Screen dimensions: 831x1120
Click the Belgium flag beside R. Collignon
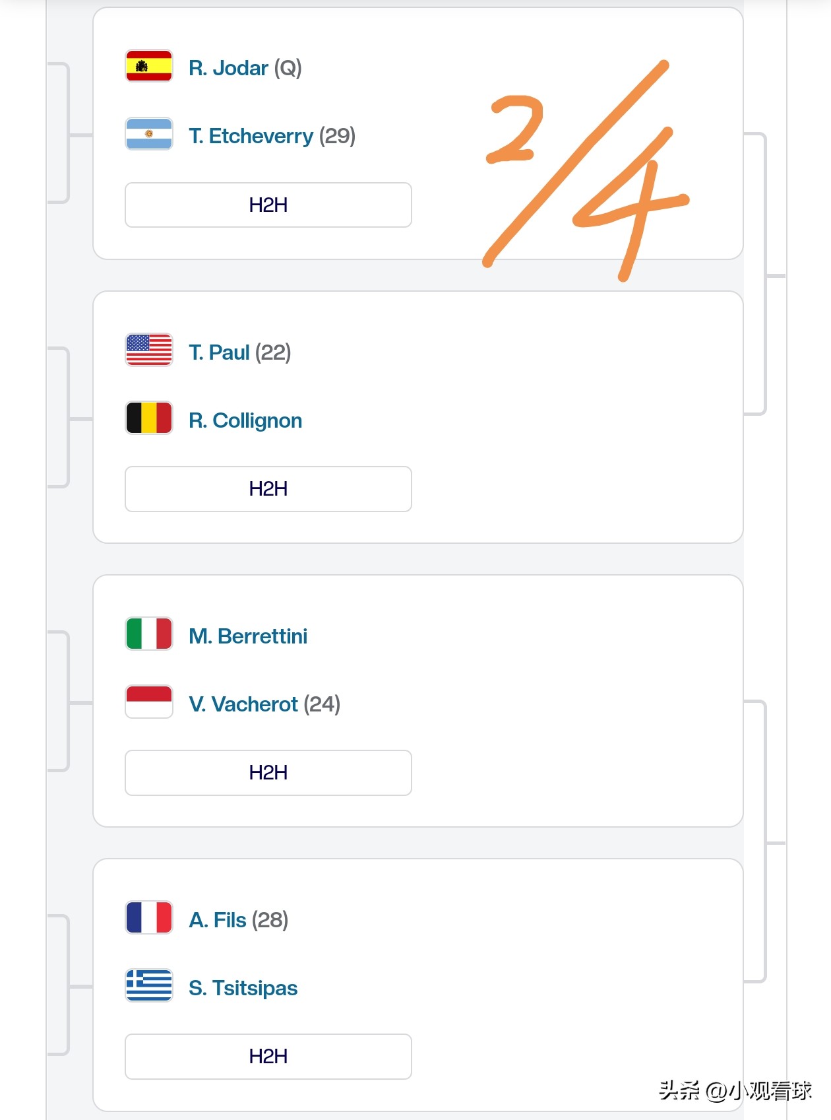149,418
